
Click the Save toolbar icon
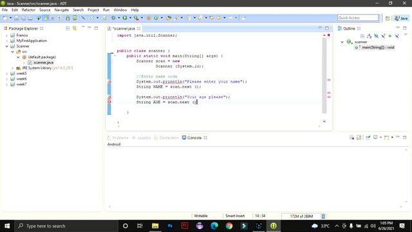click(16, 18)
